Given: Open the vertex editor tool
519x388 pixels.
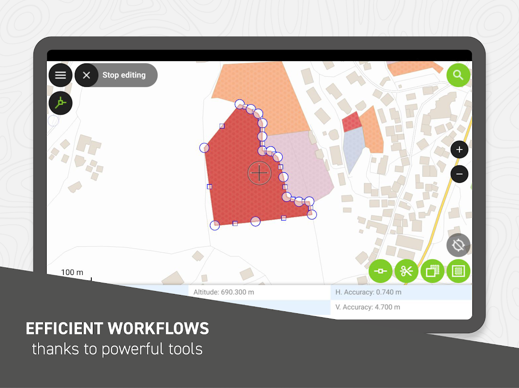Looking at the screenshot, I should 61,103.
